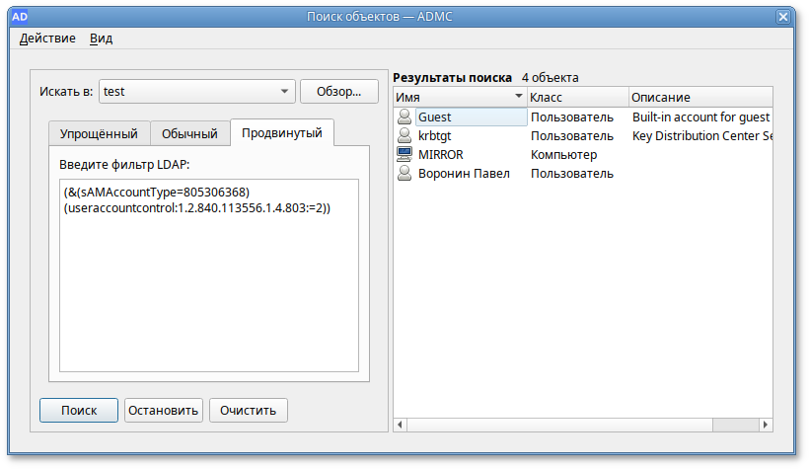Open the Действие menu
Image resolution: width=809 pixels, height=469 pixels.
tap(47, 39)
